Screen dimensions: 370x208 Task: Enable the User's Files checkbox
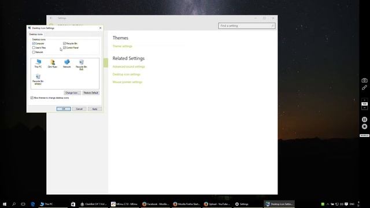point(34,47)
